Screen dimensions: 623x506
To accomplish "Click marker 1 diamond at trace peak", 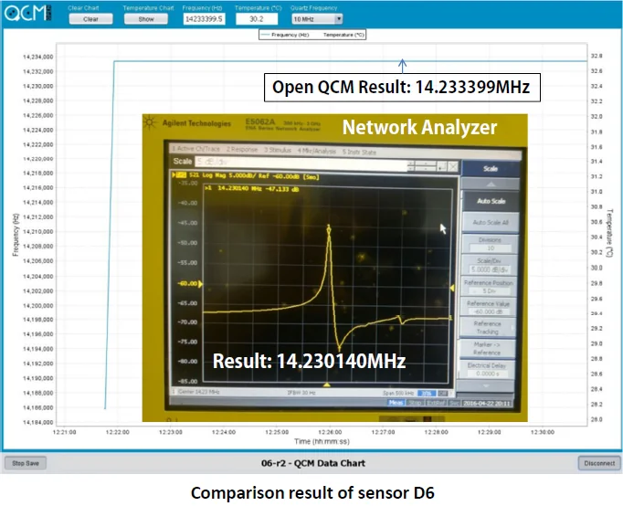I will pos(329,228).
